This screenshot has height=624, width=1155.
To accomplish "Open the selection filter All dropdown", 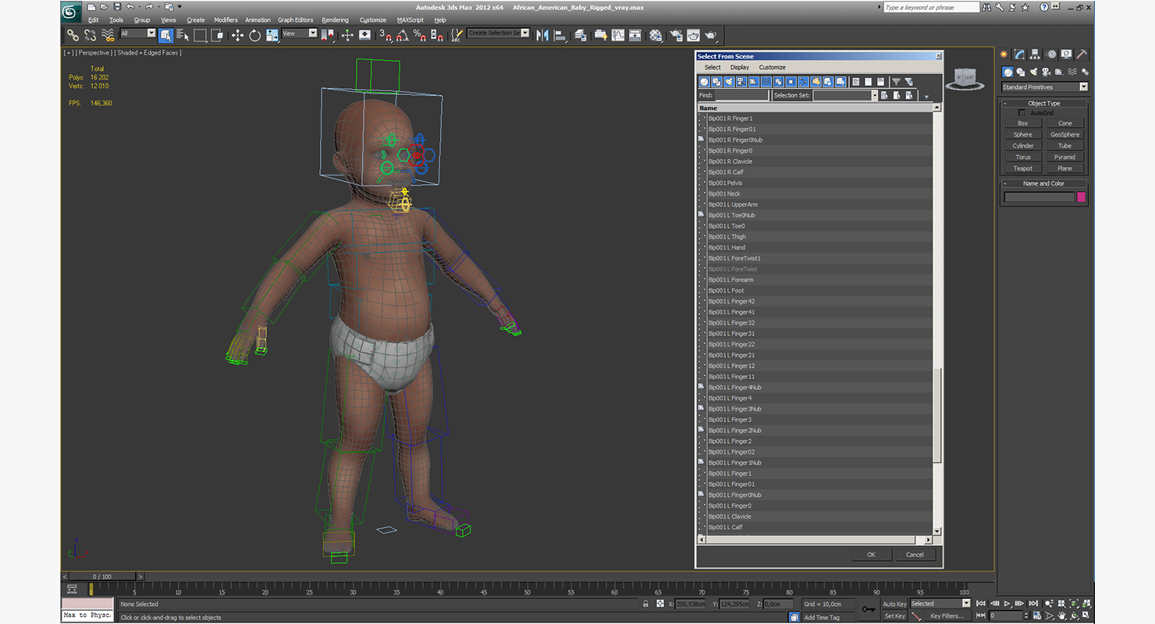I will (x=138, y=34).
